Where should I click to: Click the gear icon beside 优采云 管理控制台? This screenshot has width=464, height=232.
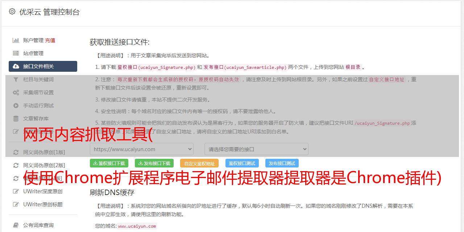pos(12,12)
